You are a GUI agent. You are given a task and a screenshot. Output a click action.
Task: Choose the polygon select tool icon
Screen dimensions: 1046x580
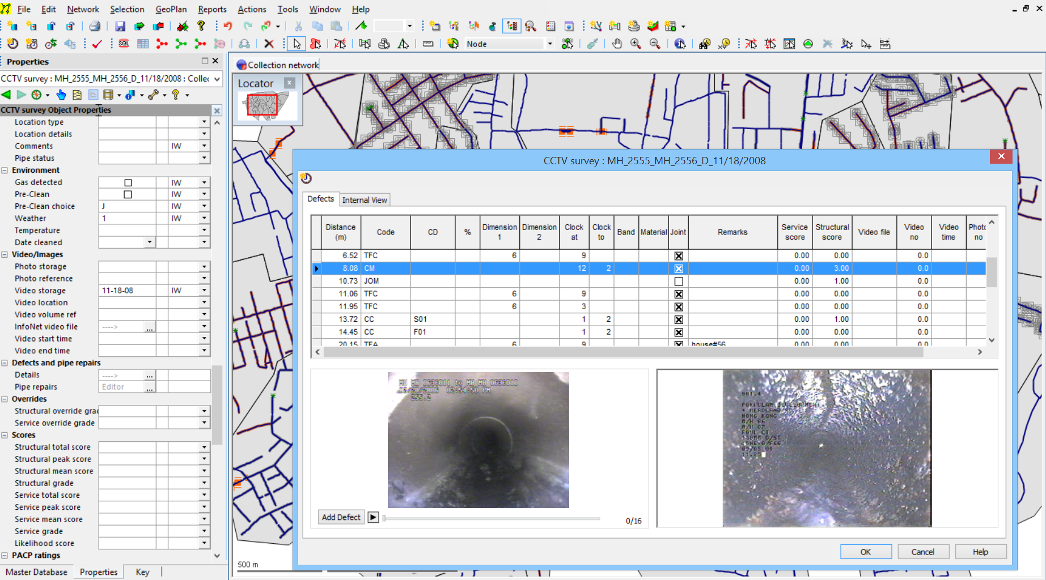(x=316, y=44)
